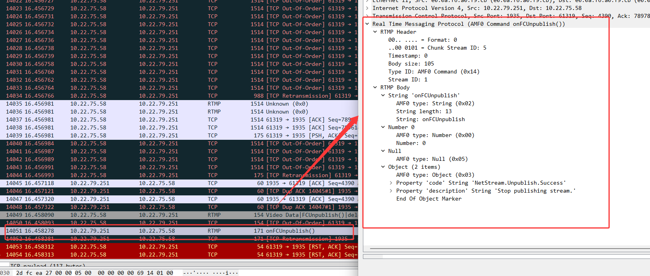The image size is (650, 276).
Task: Collapse the RTMP Body node
Action: (x=375, y=87)
